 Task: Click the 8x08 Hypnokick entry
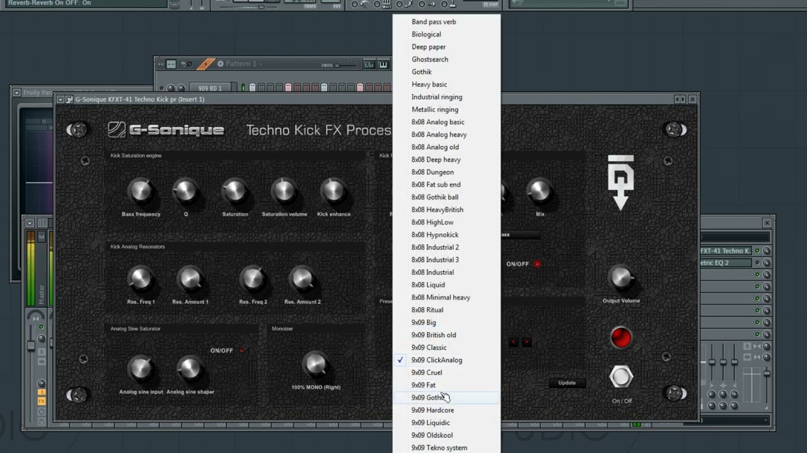coord(446,235)
